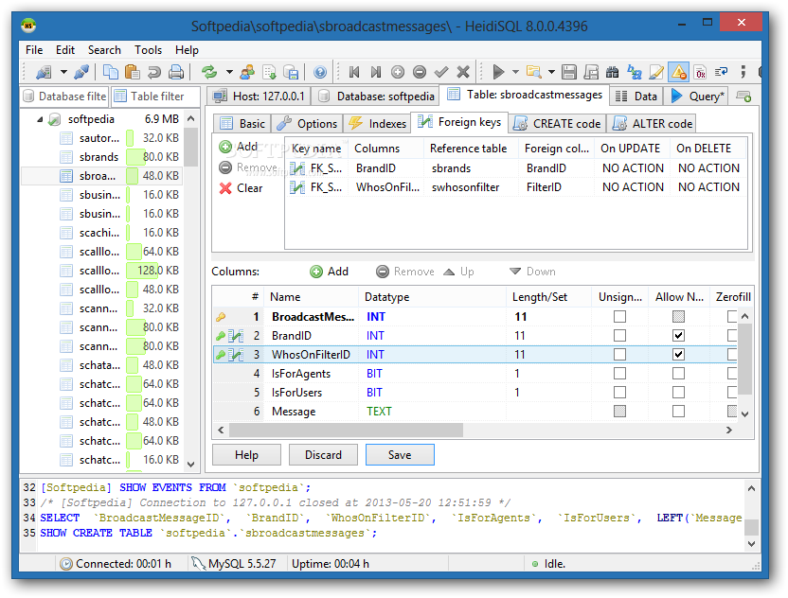Add a new foreign key

tap(239, 147)
